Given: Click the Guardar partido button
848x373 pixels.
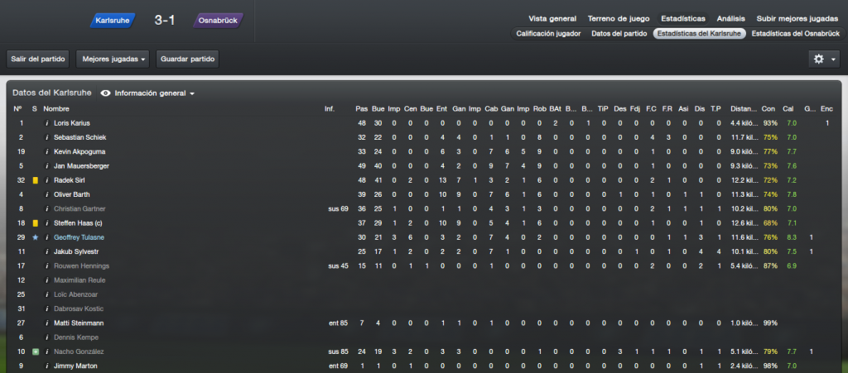Looking at the screenshot, I should [188, 59].
